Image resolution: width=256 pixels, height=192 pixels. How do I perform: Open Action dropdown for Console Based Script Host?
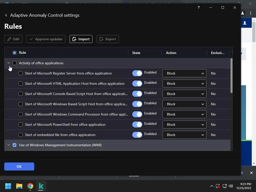(184, 94)
